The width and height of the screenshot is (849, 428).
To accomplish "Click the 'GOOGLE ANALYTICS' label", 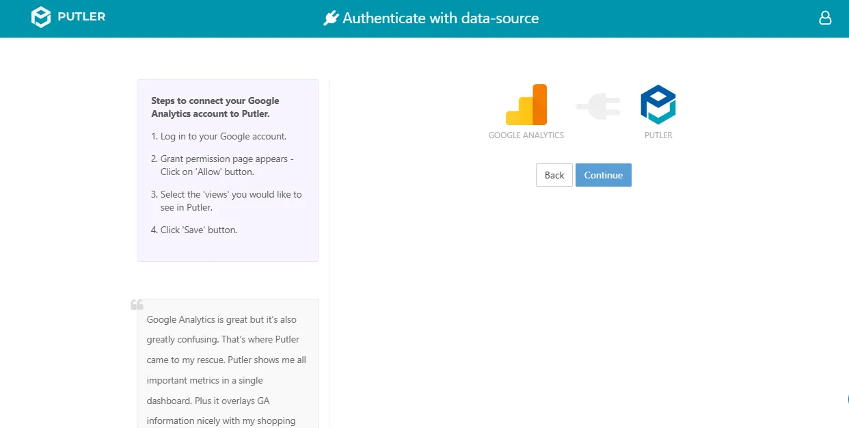I will (x=526, y=135).
